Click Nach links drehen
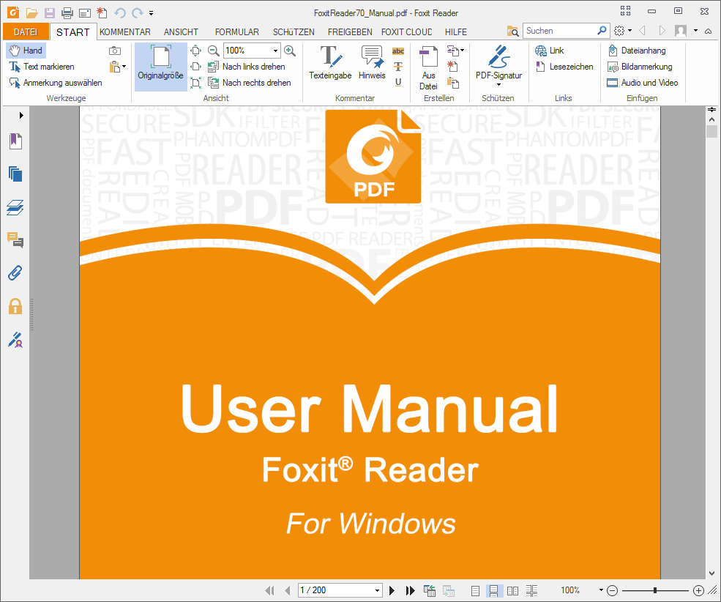Screen dimensions: 721x602 247,67
